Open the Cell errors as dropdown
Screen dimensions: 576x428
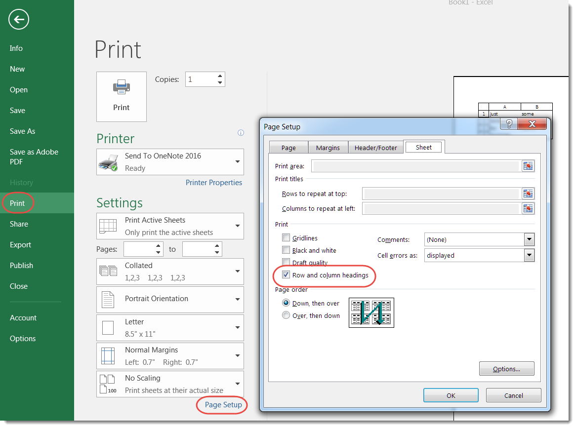tap(529, 255)
